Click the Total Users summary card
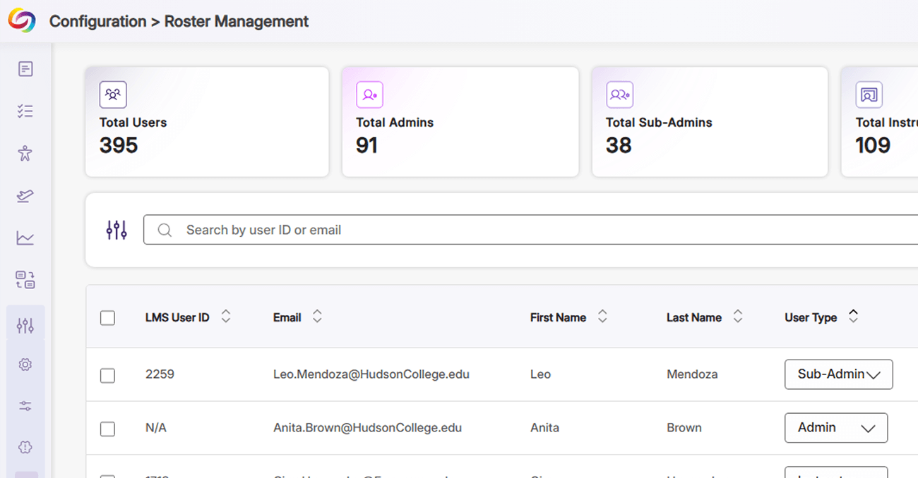Viewport: 918px width, 478px height. 207,122
